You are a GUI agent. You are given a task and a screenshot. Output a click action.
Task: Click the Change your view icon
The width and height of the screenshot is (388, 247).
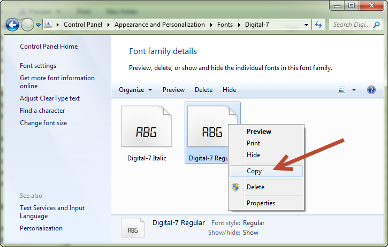point(341,90)
